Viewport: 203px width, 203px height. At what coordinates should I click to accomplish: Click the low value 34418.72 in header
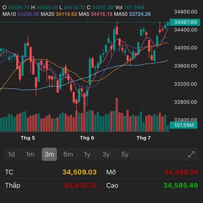[74, 7]
